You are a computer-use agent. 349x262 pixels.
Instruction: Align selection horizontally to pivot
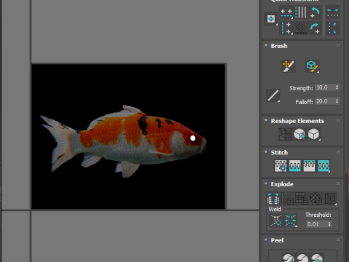pos(286,13)
